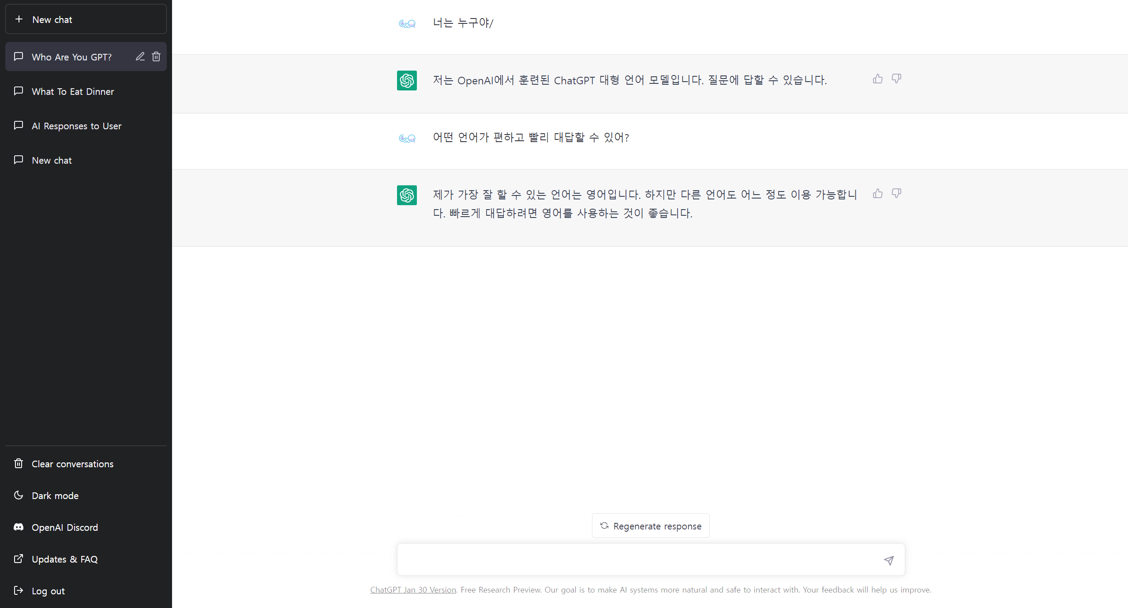Image resolution: width=1128 pixels, height=608 pixels.
Task: Click the ChatGPT logo avatar on first response
Action: coord(407,81)
